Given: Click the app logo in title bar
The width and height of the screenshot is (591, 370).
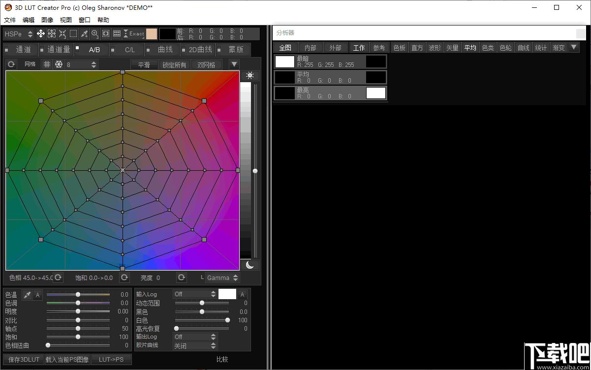Looking at the screenshot, I should pos(8,7).
